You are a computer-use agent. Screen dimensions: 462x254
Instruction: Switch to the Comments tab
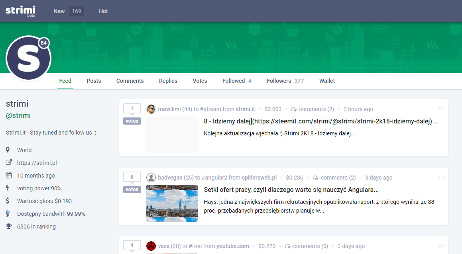[130, 81]
